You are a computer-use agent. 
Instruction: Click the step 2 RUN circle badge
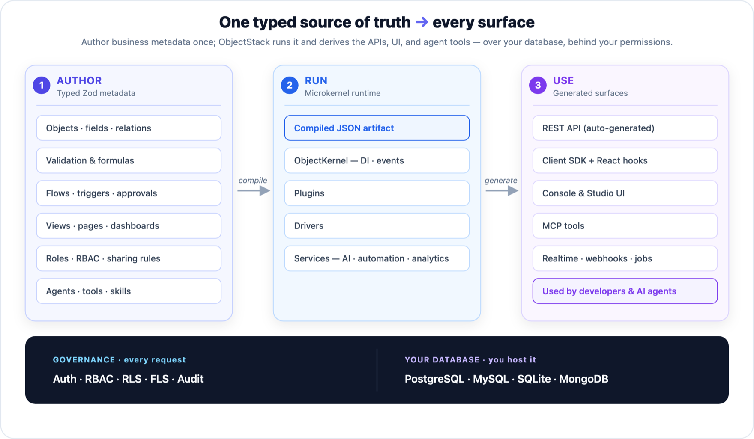pyautogui.click(x=290, y=85)
